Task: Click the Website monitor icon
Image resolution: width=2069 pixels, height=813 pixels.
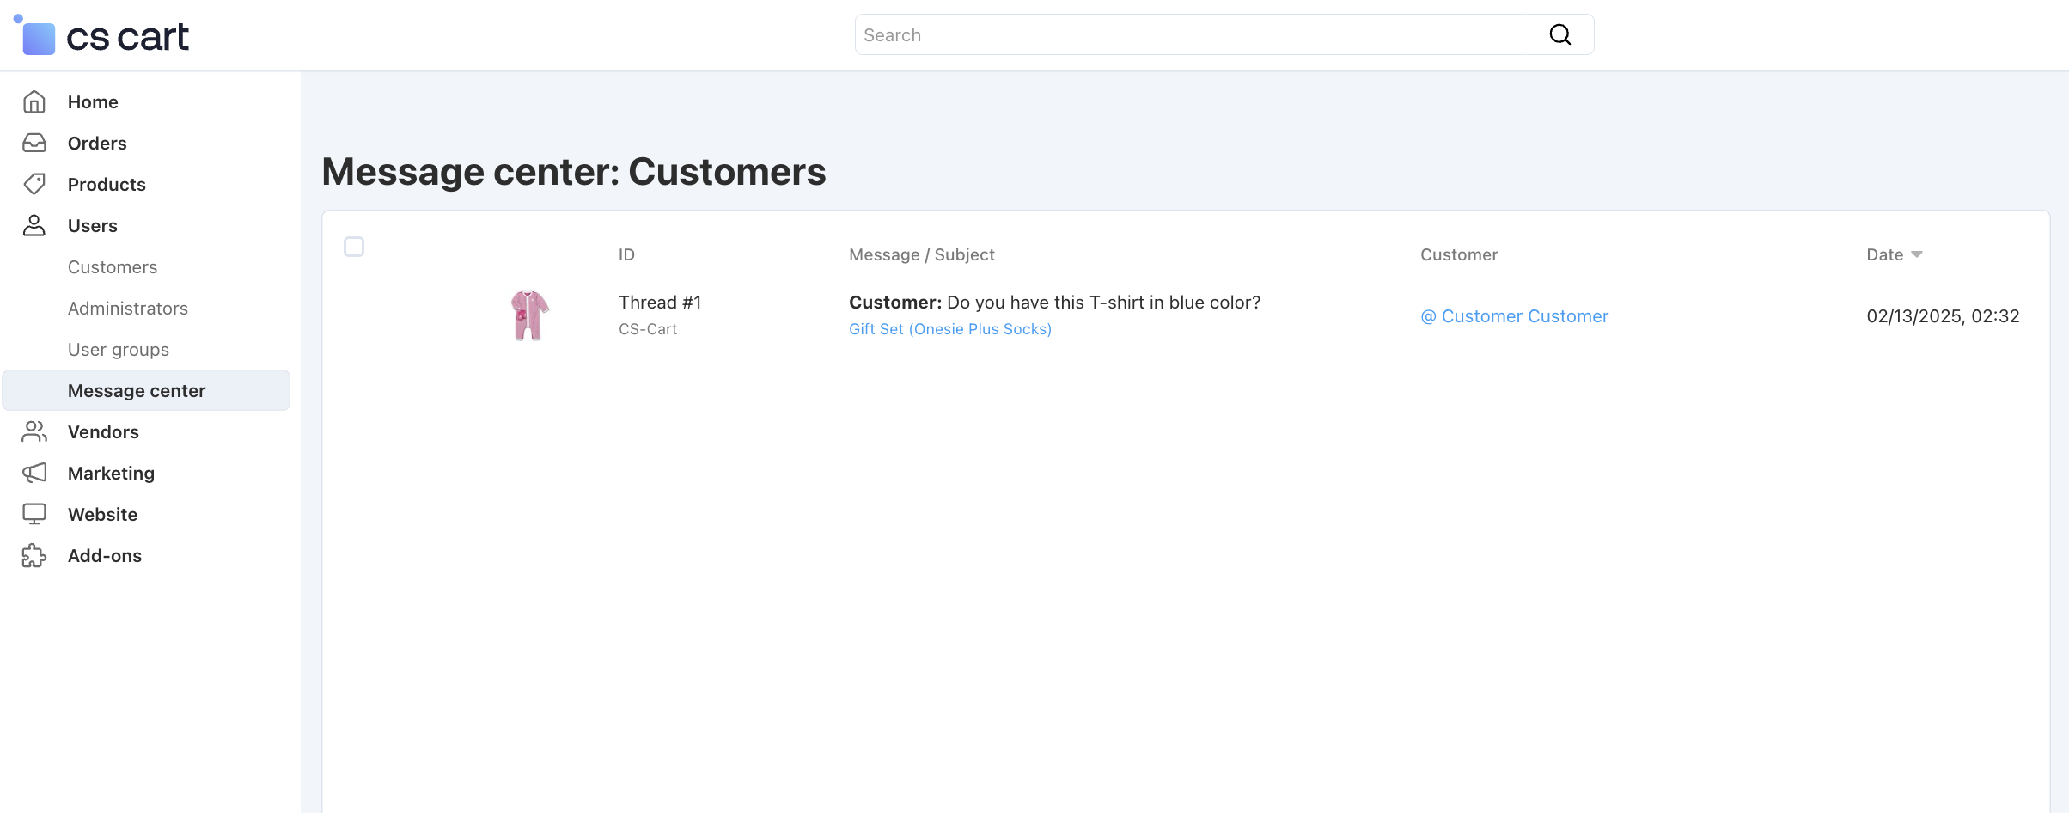Action: 34,514
